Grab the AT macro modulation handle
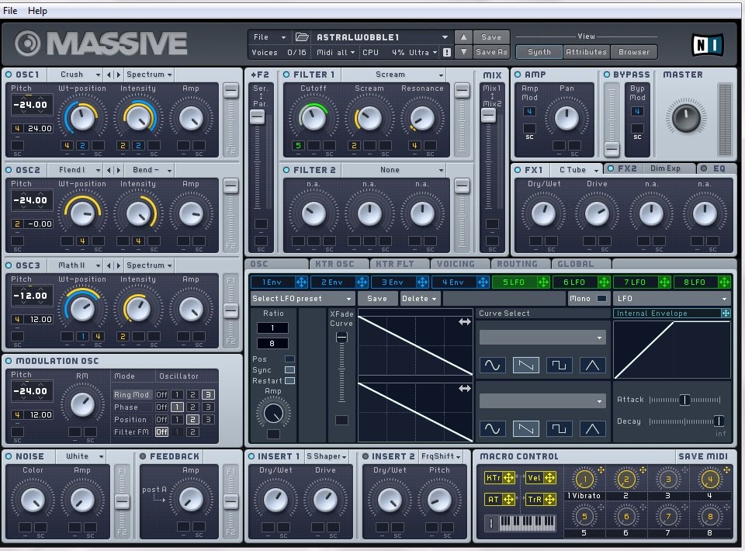The width and height of the screenshot is (745, 551). point(508,499)
